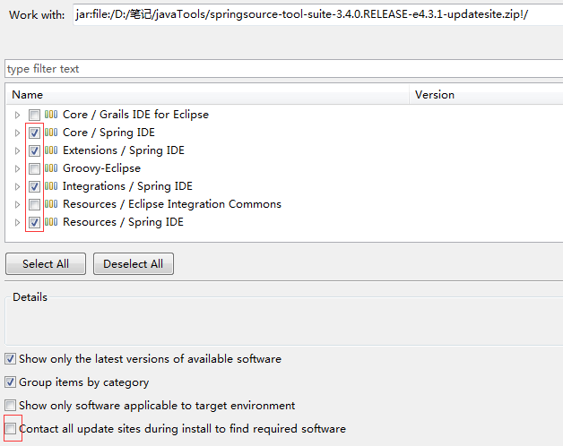The image size is (563, 446).
Task: Uncheck the Core / Spring IDE checkbox
Action: [x=34, y=133]
